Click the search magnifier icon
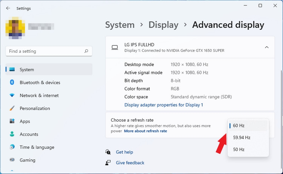 [x=86, y=51]
